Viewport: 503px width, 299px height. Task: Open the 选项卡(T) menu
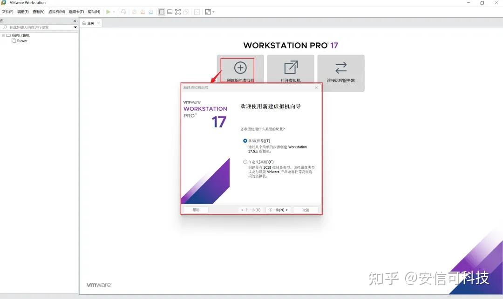click(x=76, y=12)
